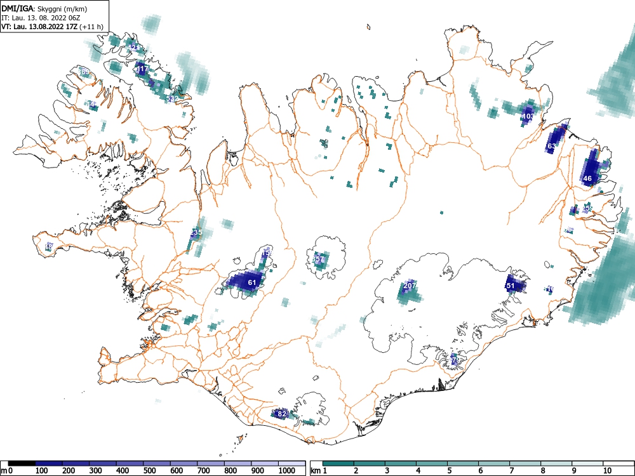
Task: Click the 357 label on the central glacier
Action: tap(319, 259)
